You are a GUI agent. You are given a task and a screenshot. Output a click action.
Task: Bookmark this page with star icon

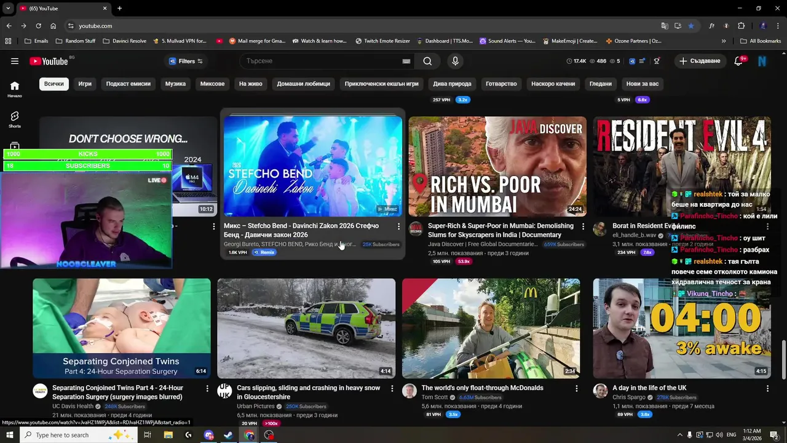(691, 26)
